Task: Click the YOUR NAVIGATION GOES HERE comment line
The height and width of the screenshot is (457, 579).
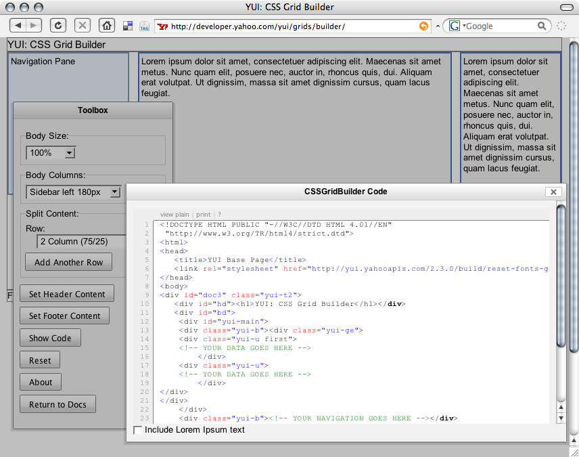Action: pos(318,418)
